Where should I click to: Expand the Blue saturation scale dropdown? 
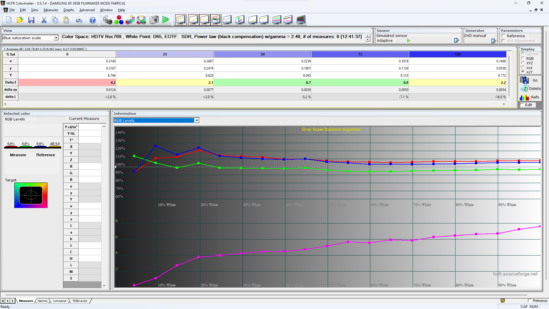tap(56, 38)
